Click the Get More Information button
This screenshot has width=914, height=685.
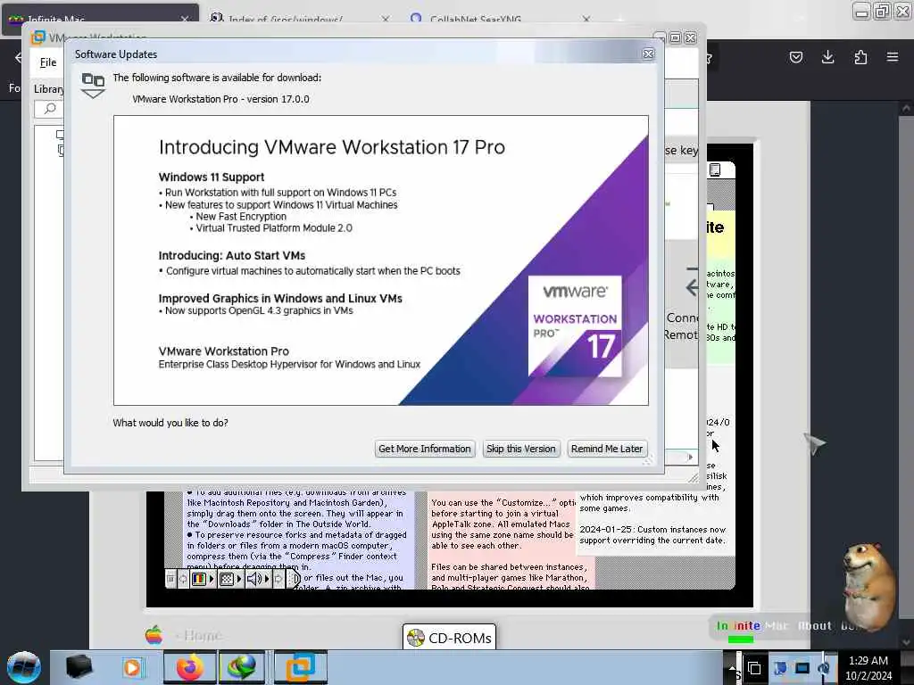click(424, 449)
